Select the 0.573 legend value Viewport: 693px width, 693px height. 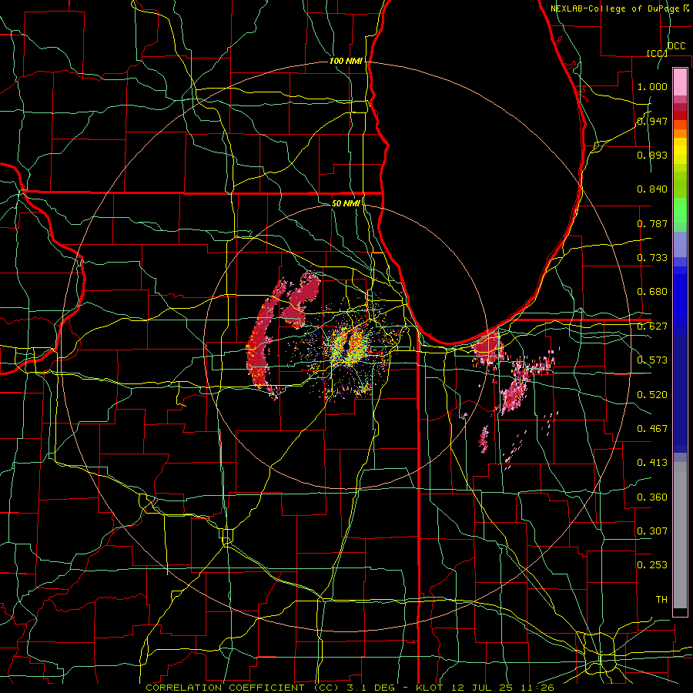pyautogui.click(x=652, y=360)
